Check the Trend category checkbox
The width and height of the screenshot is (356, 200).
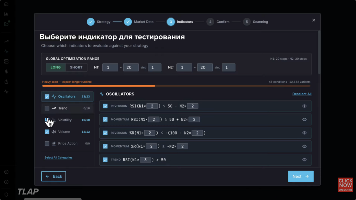(47, 108)
